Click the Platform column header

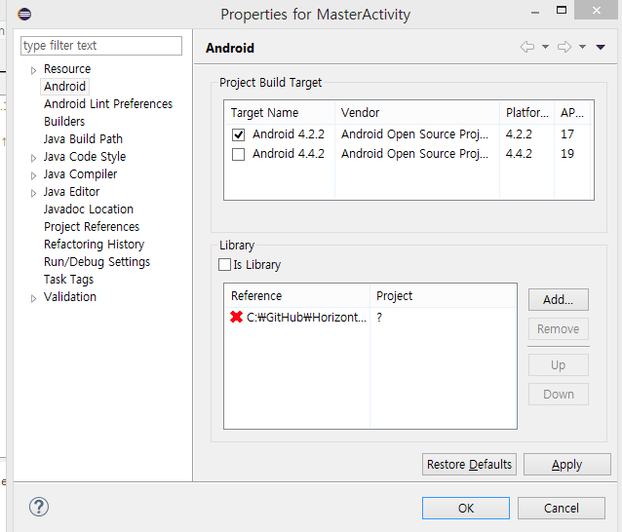[526, 113]
